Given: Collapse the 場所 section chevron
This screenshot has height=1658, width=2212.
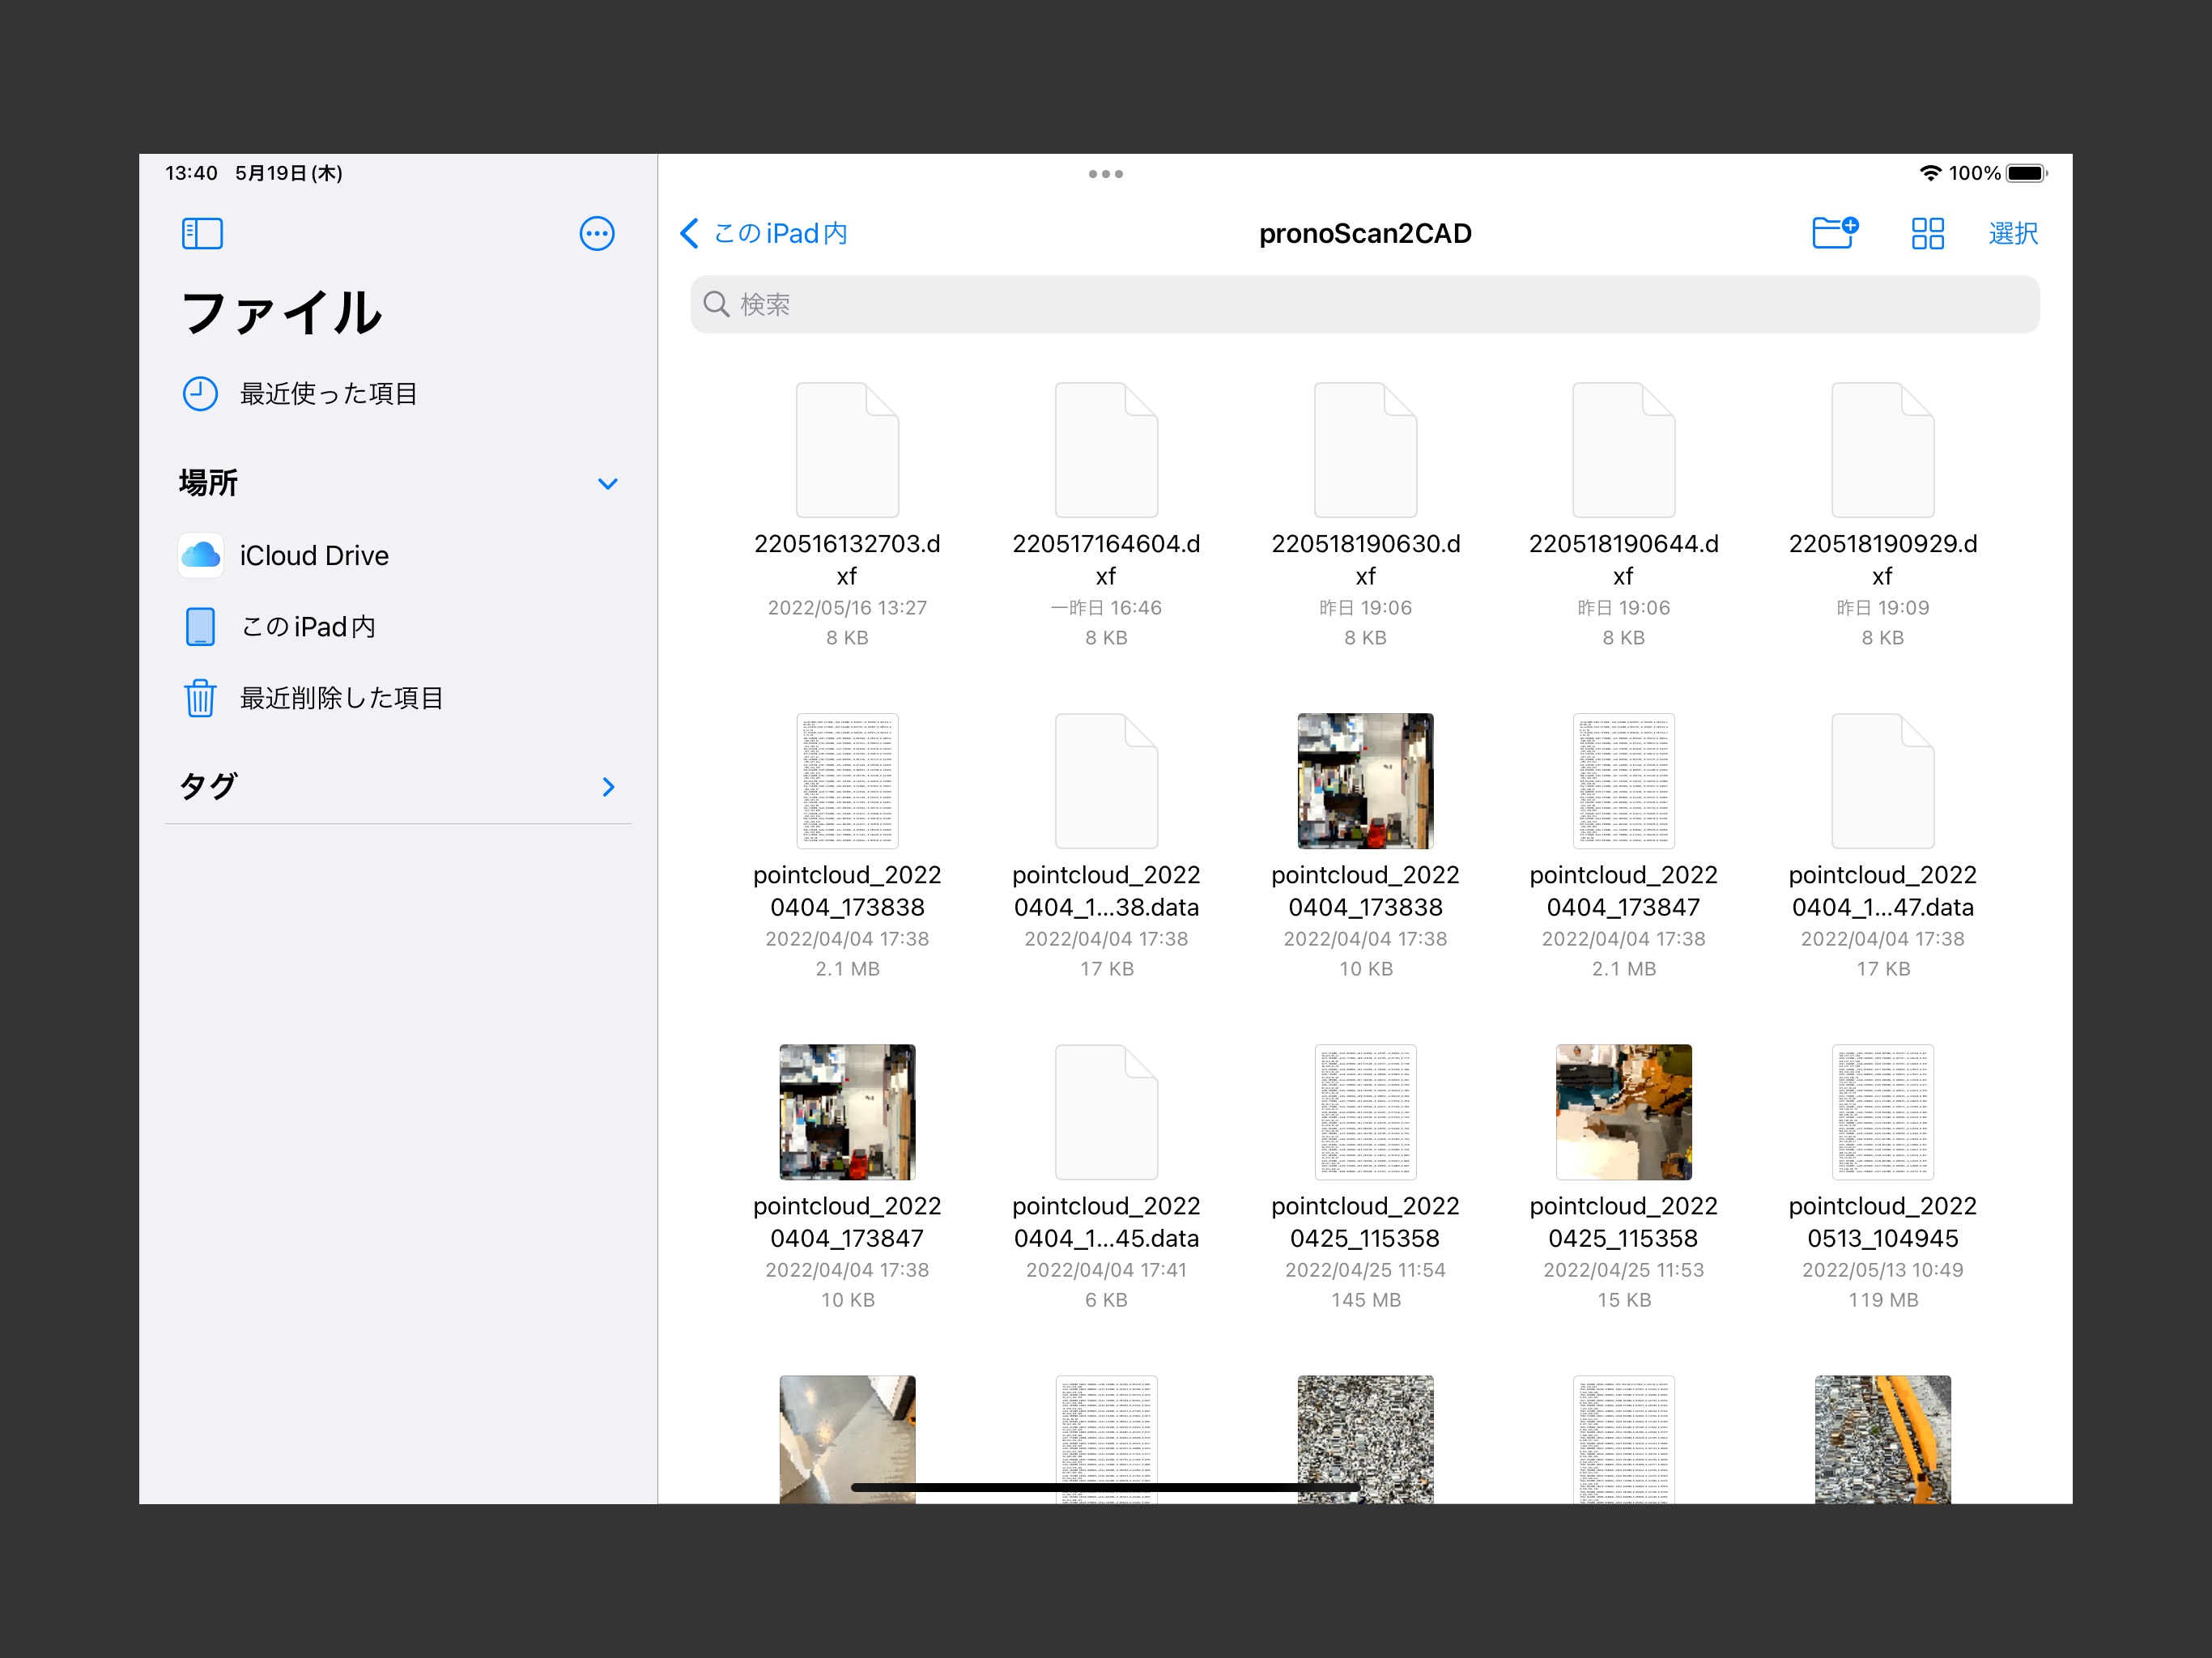Looking at the screenshot, I should click(607, 484).
